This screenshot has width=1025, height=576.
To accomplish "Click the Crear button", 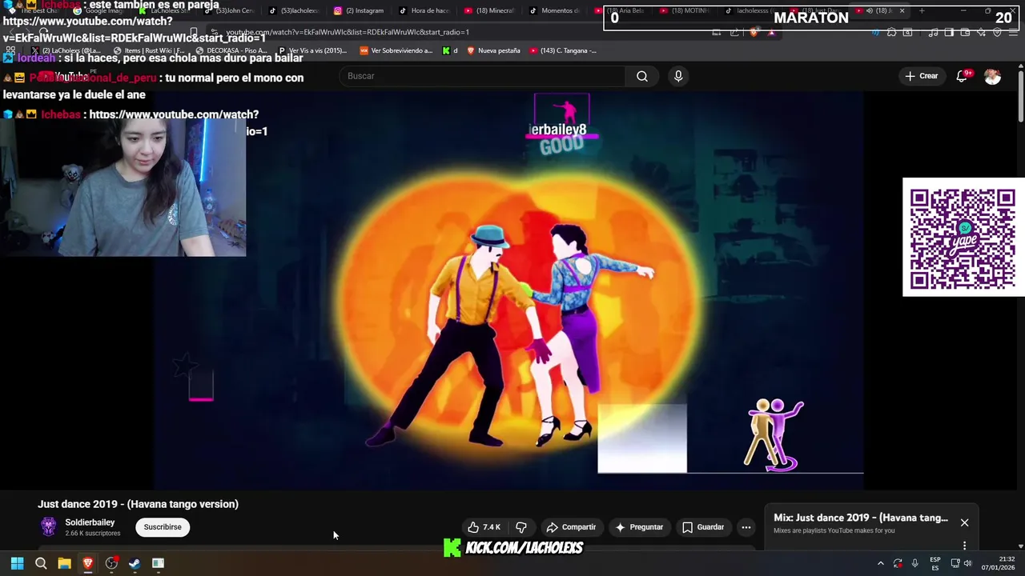I will [x=921, y=76].
